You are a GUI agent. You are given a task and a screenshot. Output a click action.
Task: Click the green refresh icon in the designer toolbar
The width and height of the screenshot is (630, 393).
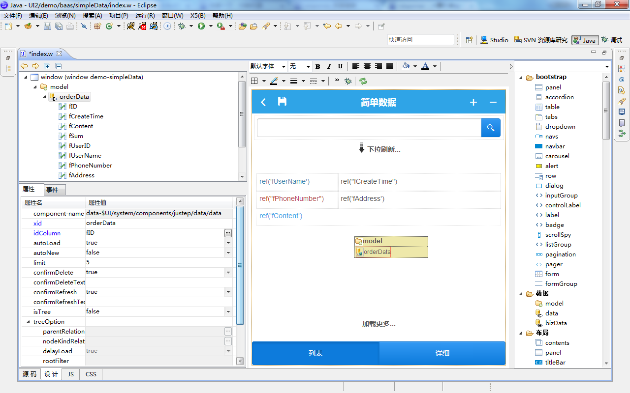click(363, 81)
